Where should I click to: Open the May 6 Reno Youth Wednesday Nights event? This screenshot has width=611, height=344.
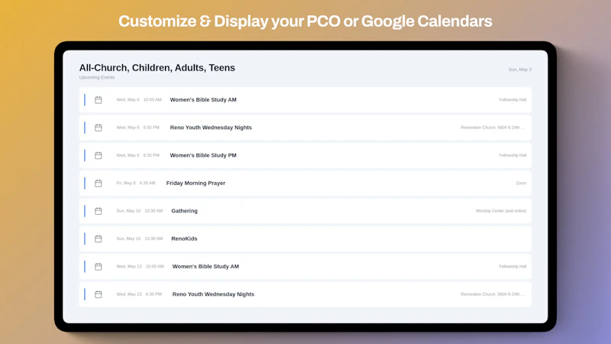pyautogui.click(x=211, y=128)
